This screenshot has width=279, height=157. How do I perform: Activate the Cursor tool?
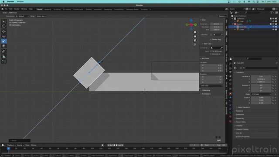point(4,26)
